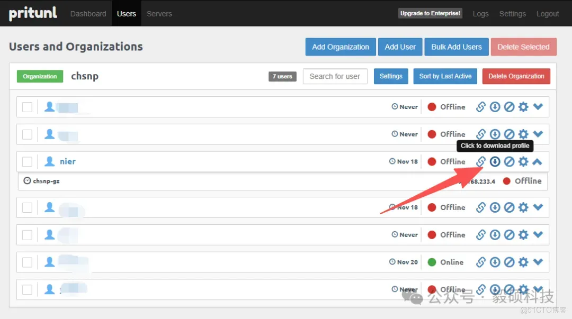This screenshot has height=319, width=572.
Task: Open gear settings for the Online user
Action: coord(523,262)
